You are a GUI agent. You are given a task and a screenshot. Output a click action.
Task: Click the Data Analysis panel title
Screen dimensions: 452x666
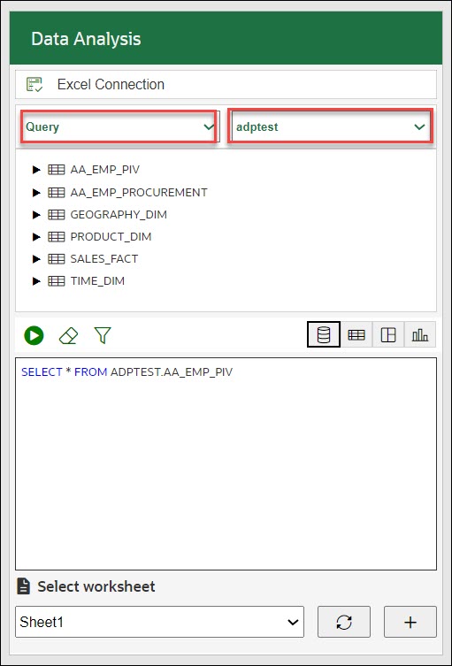(x=86, y=39)
